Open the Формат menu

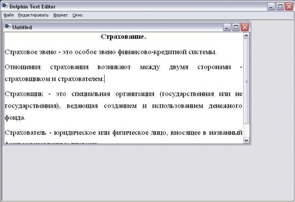coord(60,15)
